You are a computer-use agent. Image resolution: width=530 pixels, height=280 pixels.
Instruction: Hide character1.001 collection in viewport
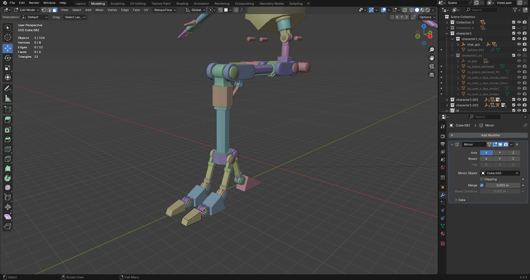point(519,100)
